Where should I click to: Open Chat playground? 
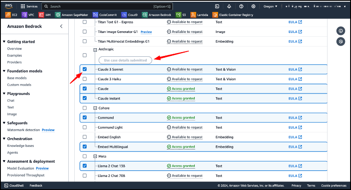click(11, 100)
